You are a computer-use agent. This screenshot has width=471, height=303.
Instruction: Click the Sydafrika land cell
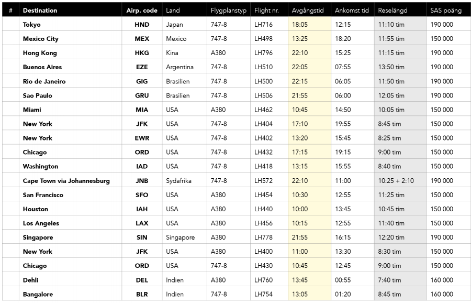click(178, 181)
